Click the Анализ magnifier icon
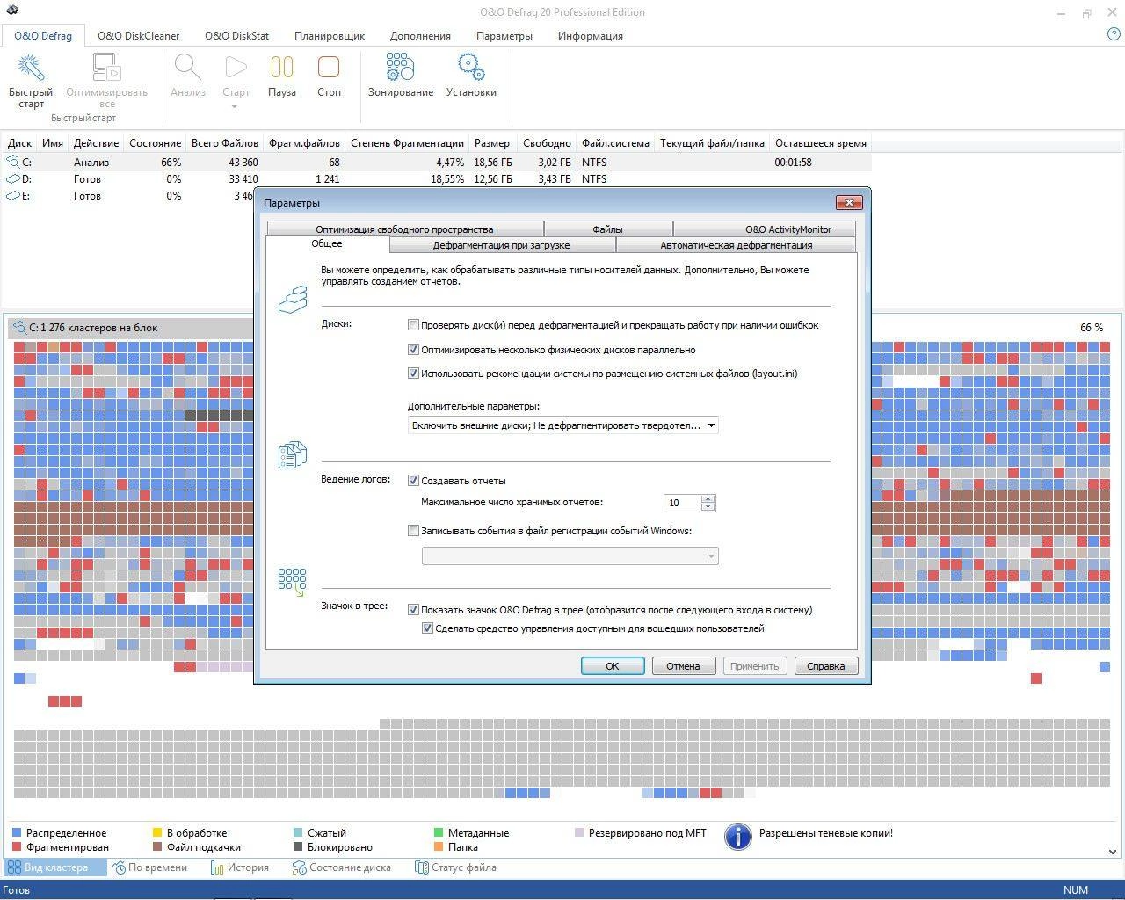 (x=187, y=68)
